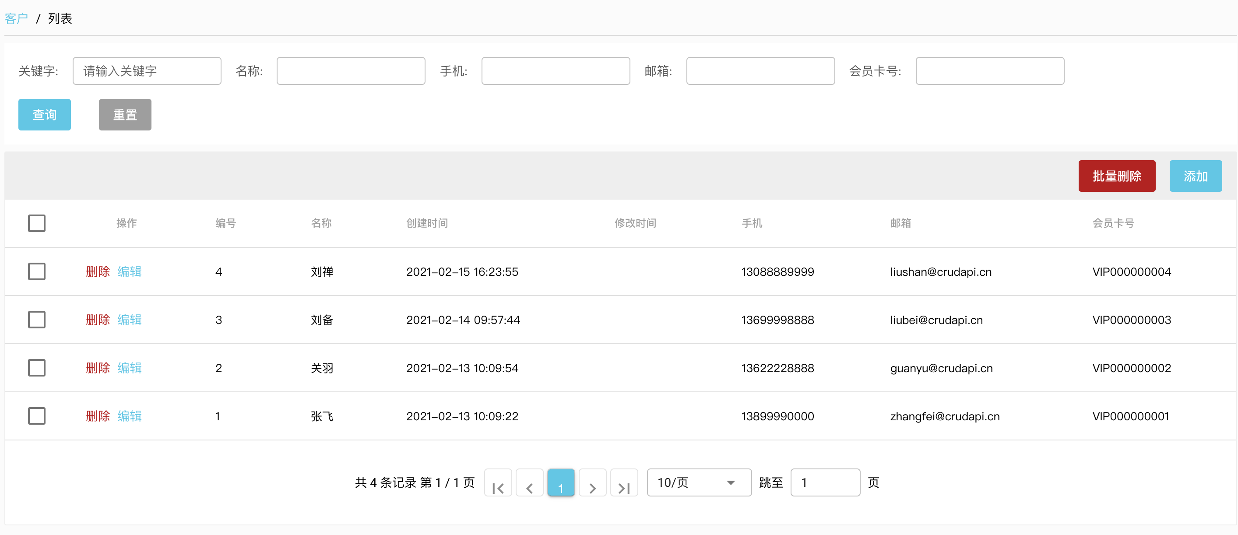Open the 客户 breadcrumb link
The width and height of the screenshot is (1238, 535).
(x=15, y=18)
